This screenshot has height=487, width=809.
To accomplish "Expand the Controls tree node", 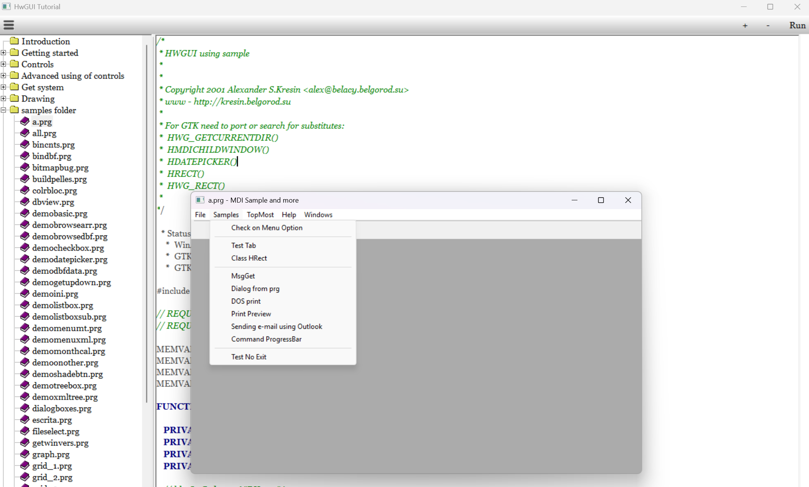I will click(x=3, y=64).
